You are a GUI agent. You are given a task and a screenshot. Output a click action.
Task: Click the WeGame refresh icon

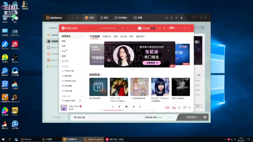tap(77, 18)
